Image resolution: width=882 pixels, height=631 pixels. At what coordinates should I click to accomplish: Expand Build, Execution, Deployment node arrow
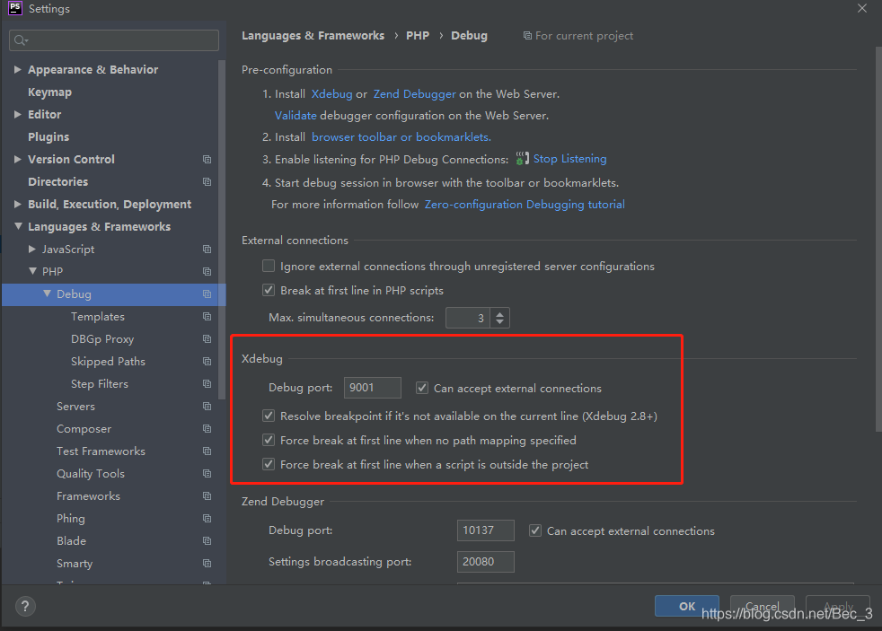(17, 205)
